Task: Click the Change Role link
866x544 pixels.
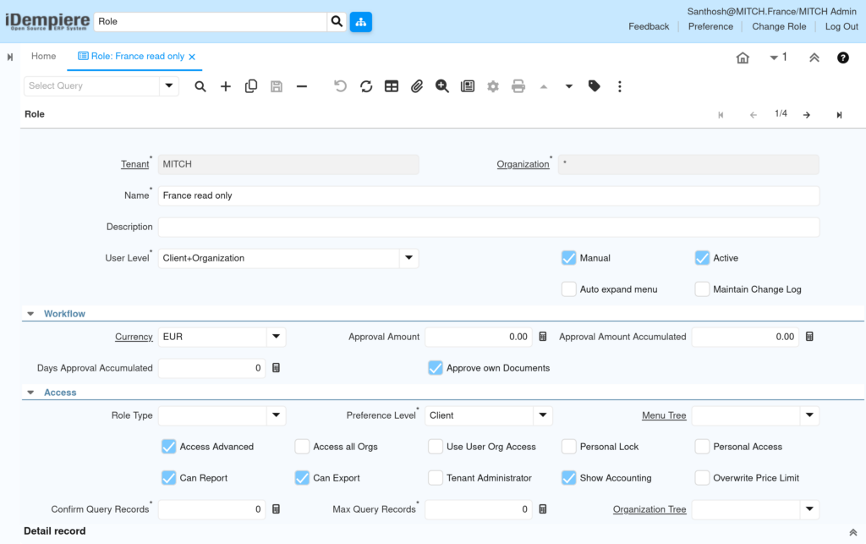Action: tap(779, 26)
